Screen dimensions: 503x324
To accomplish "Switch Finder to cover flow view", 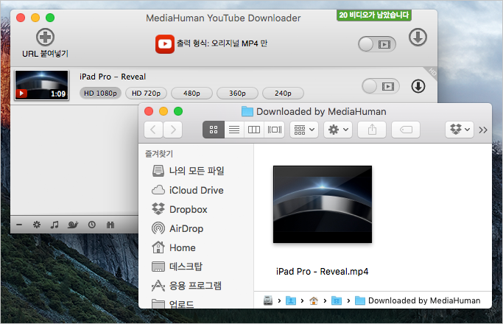I will click(275, 130).
